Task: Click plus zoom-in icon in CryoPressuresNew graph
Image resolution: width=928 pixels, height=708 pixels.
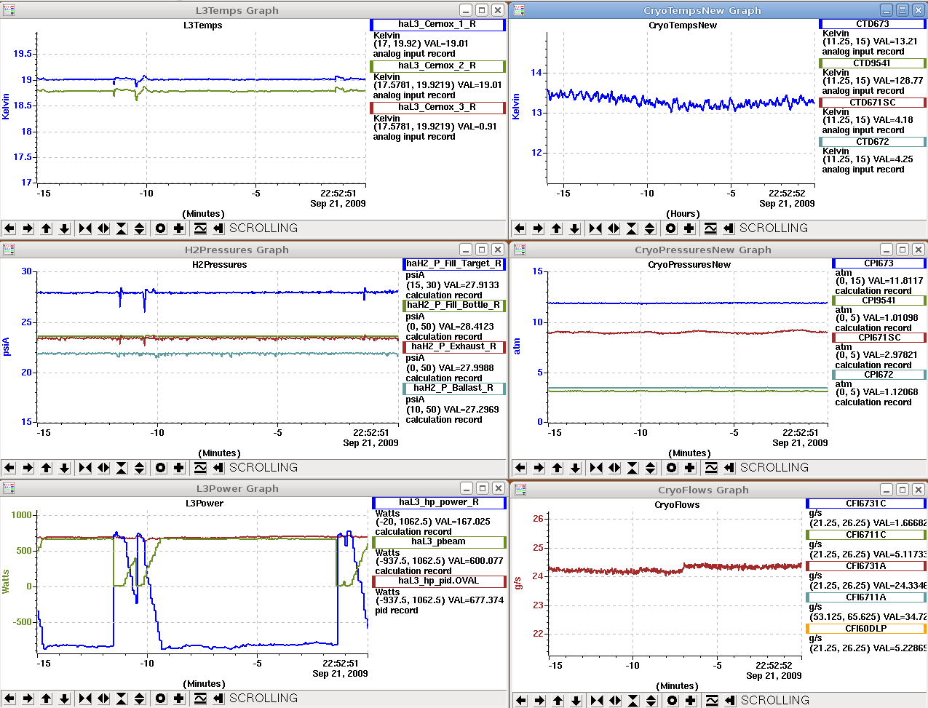Action: (690, 468)
